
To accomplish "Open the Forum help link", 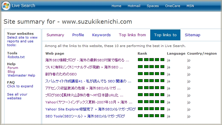I will click(x=13, y=68).
